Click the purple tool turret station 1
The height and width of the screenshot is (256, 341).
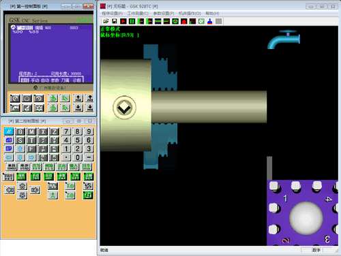(286, 199)
